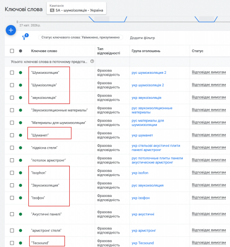
Task: Check the box for "Шуманет" keyword
Action: point(12,135)
